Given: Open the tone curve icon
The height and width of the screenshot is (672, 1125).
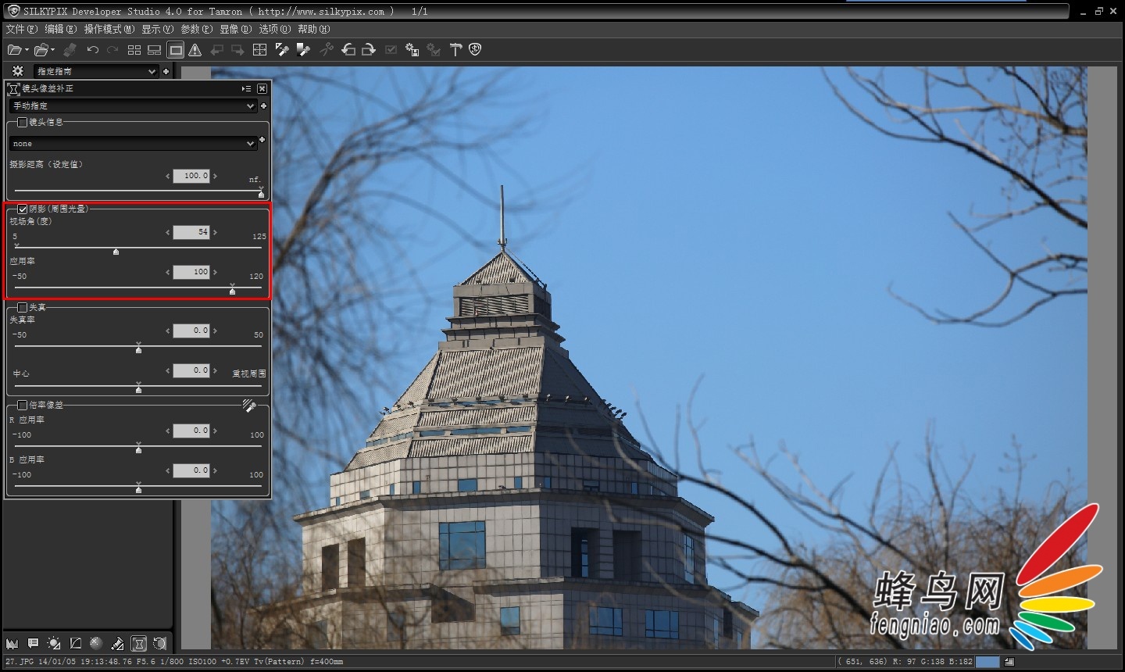Looking at the screenshot, I should click(75, 644).
